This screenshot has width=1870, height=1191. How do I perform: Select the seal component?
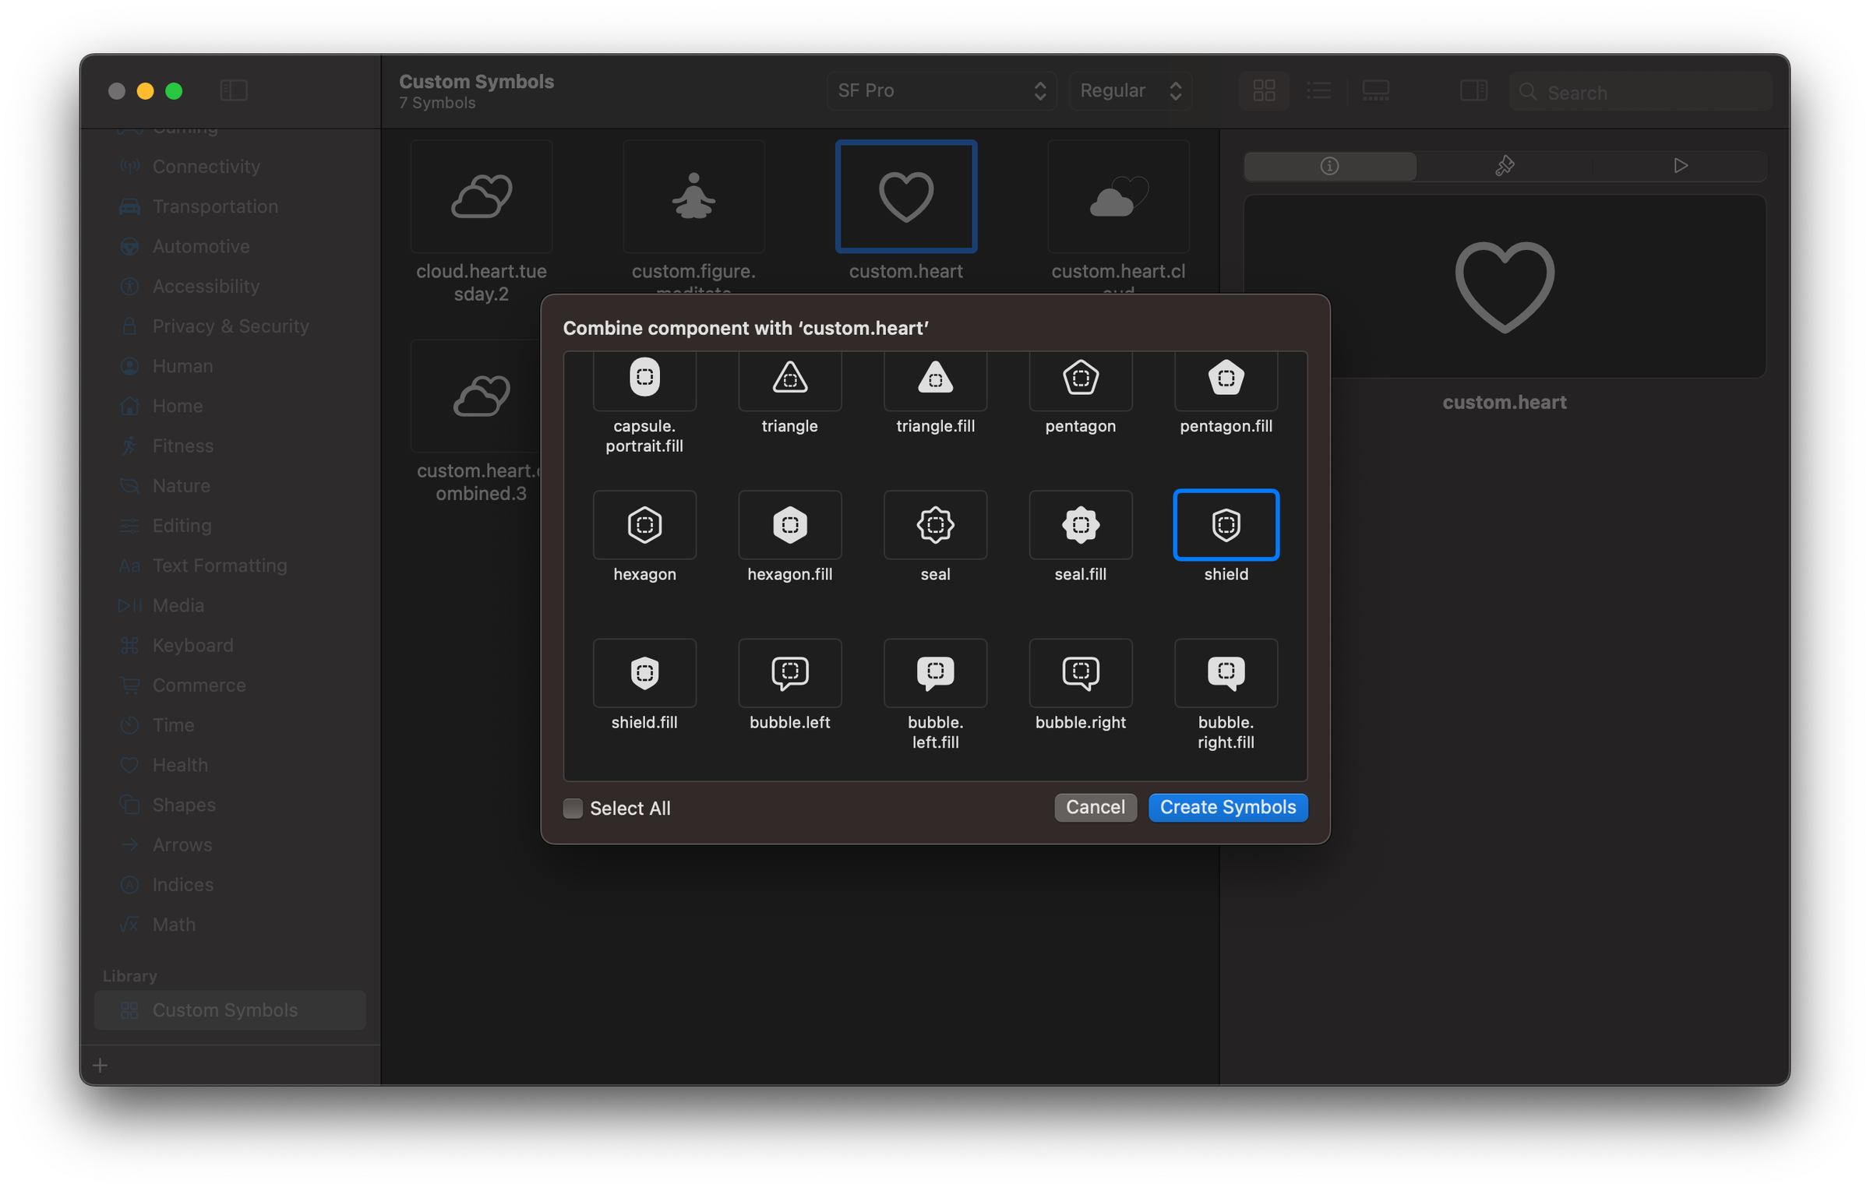click(x=935, y=525)
